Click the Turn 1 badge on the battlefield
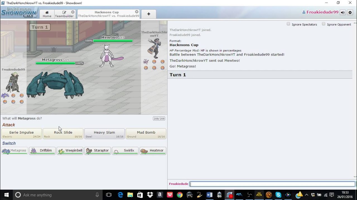 pyautogui.click(x=40, y=27)
